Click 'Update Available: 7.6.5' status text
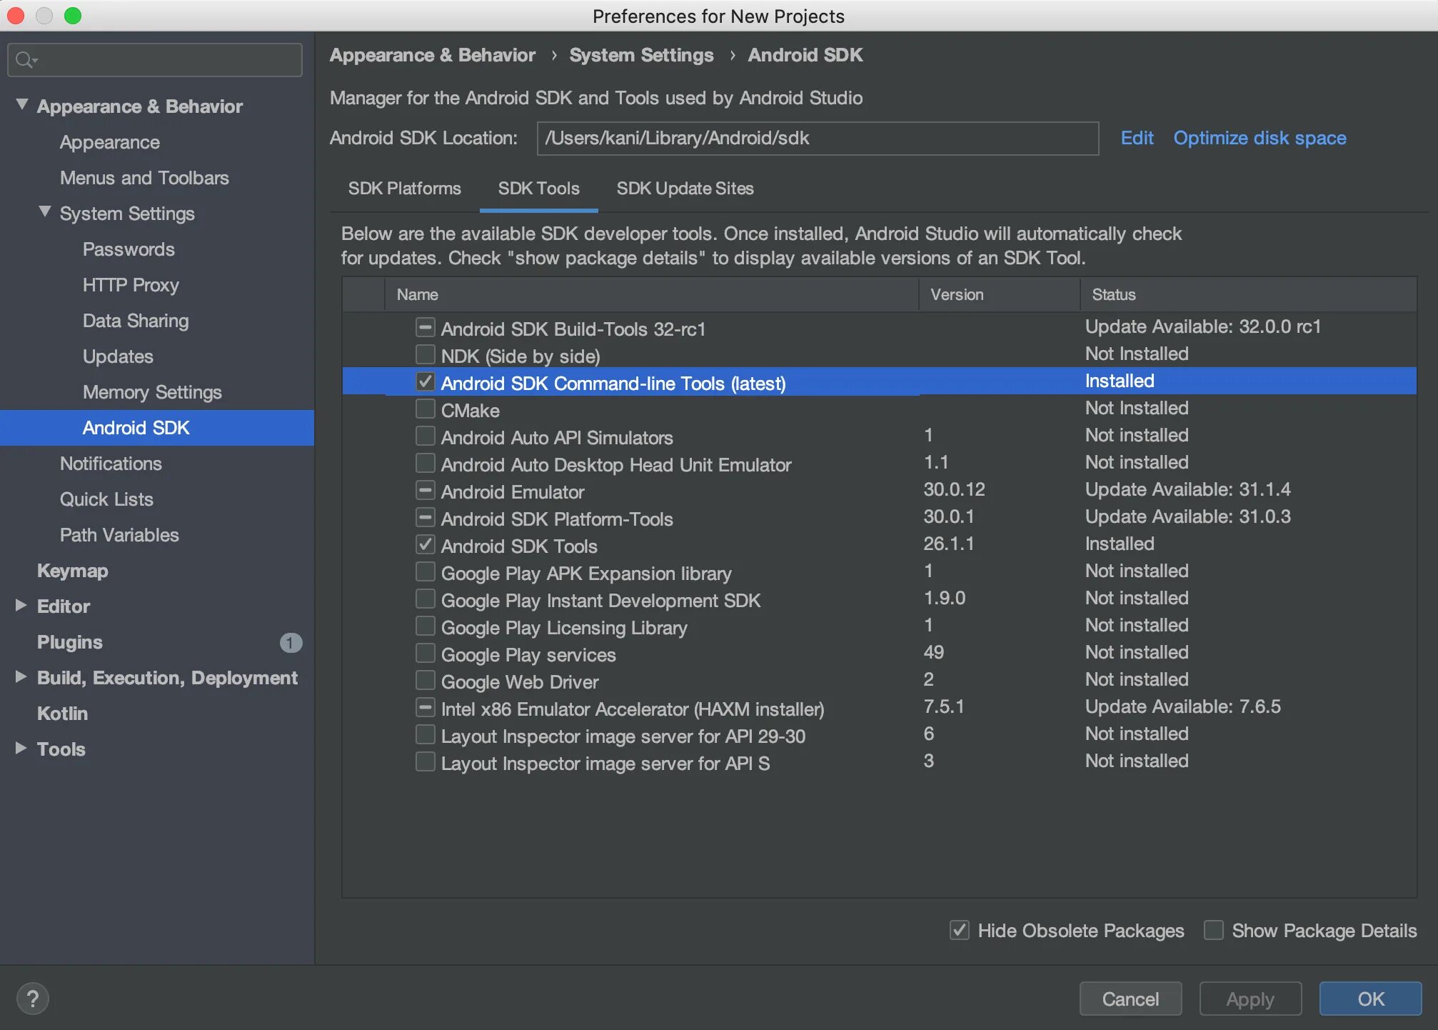Viewport: 1438px width, 1030px height. point(1183,706)
